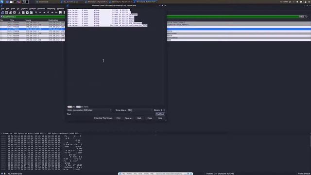Open the display filter history dropdown arrow
The image size is (311, 175).
click(306, 17)
